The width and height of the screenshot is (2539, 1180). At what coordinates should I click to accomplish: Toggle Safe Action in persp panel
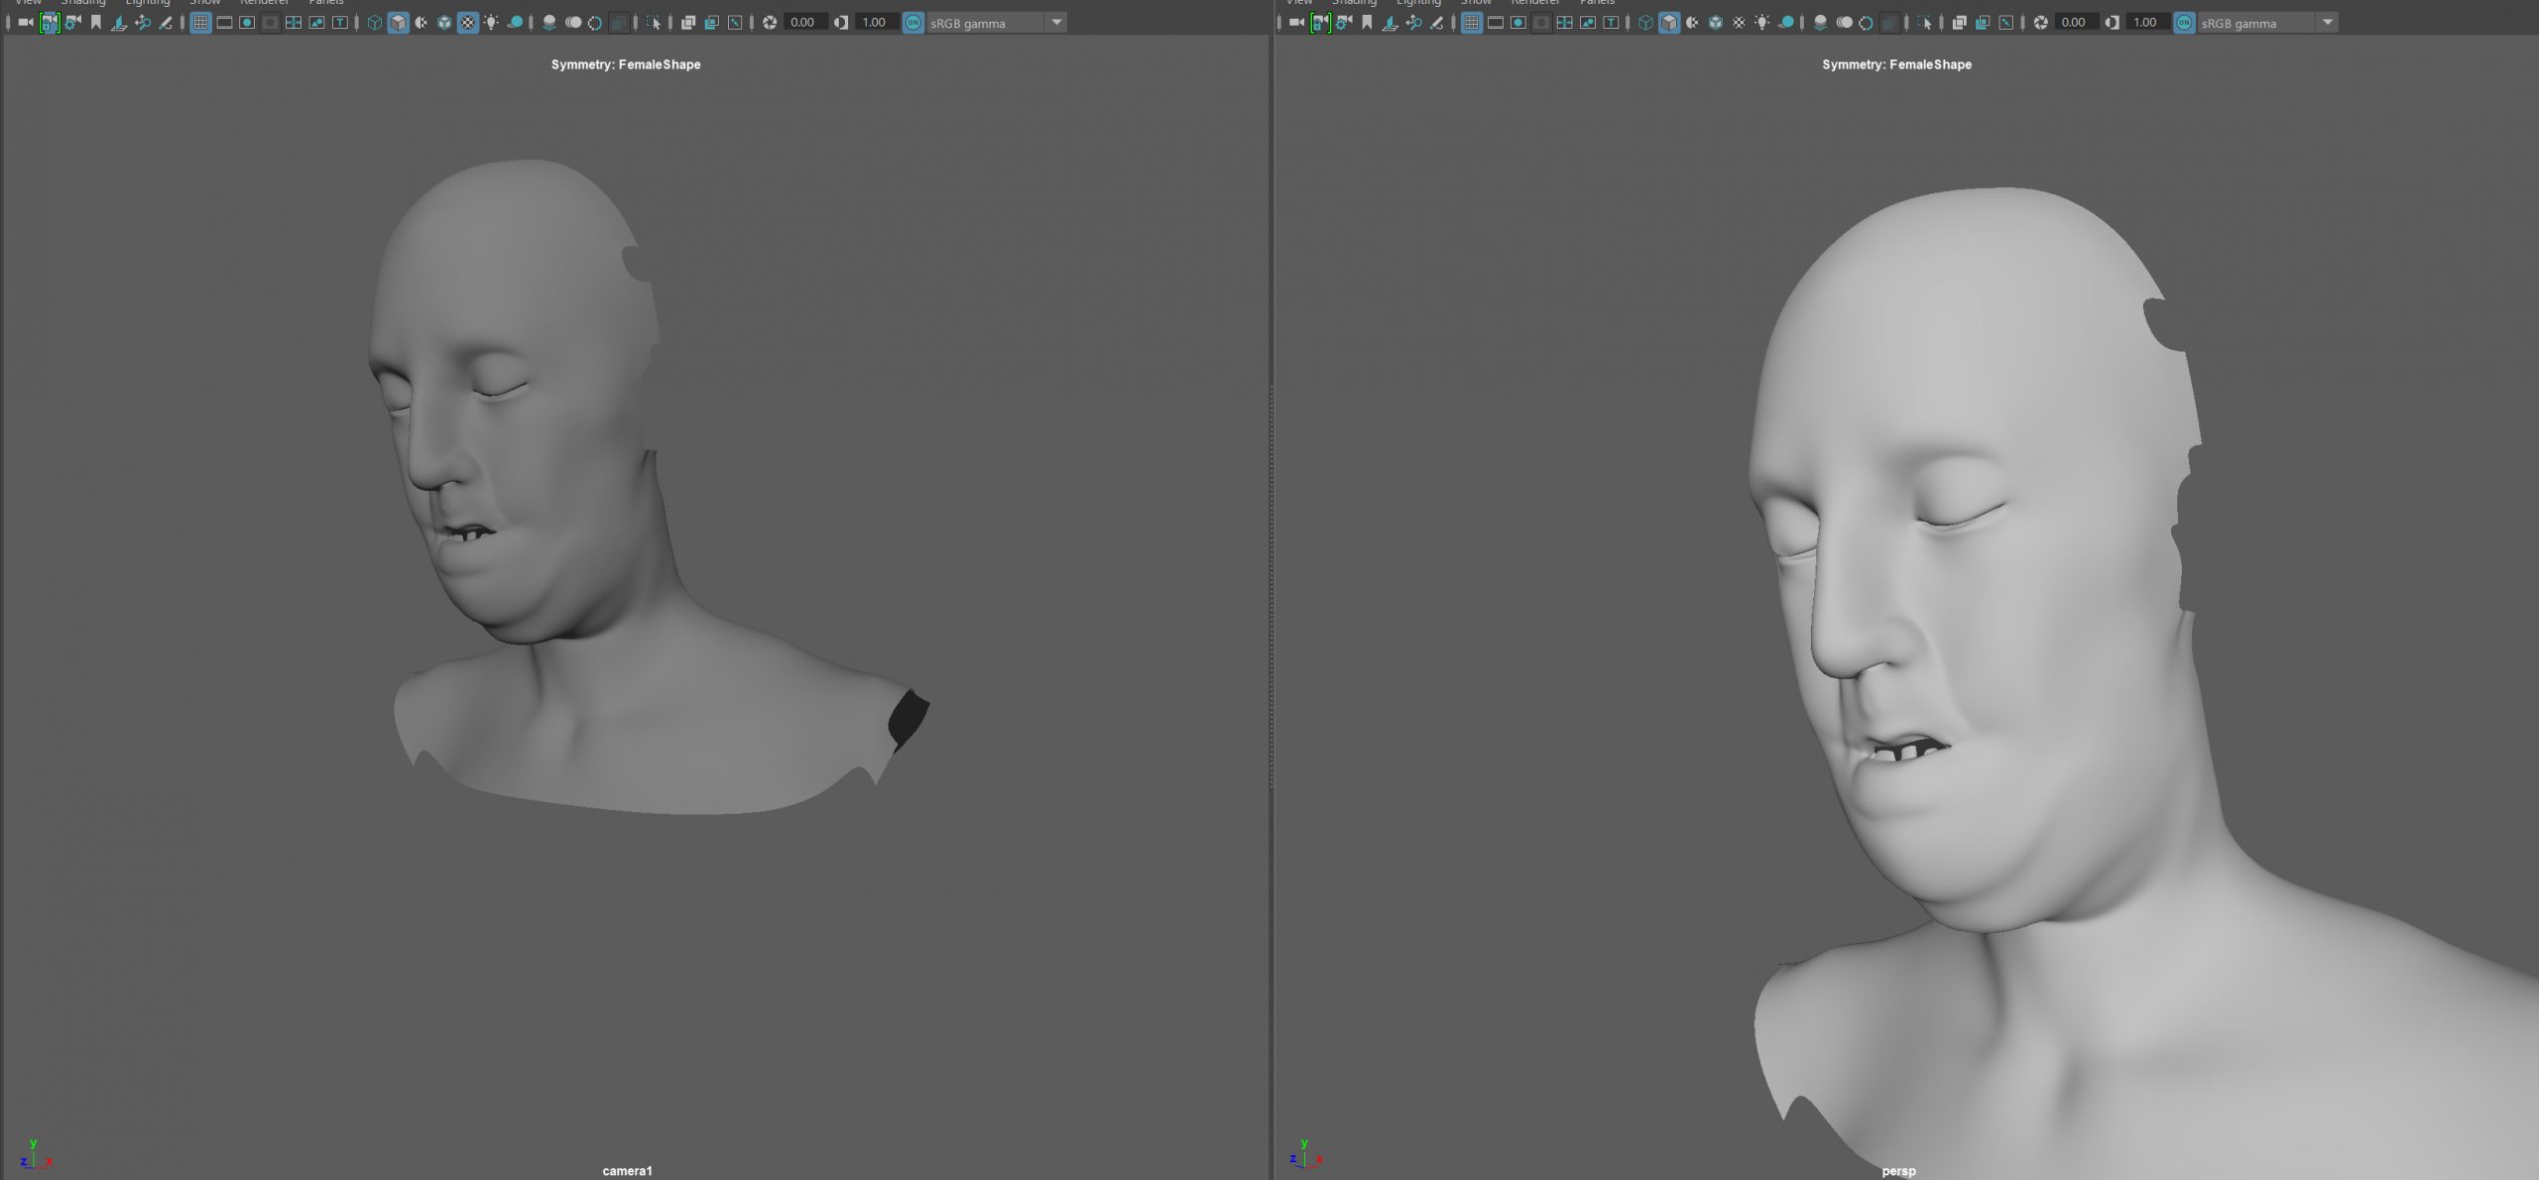point(1588,22)
